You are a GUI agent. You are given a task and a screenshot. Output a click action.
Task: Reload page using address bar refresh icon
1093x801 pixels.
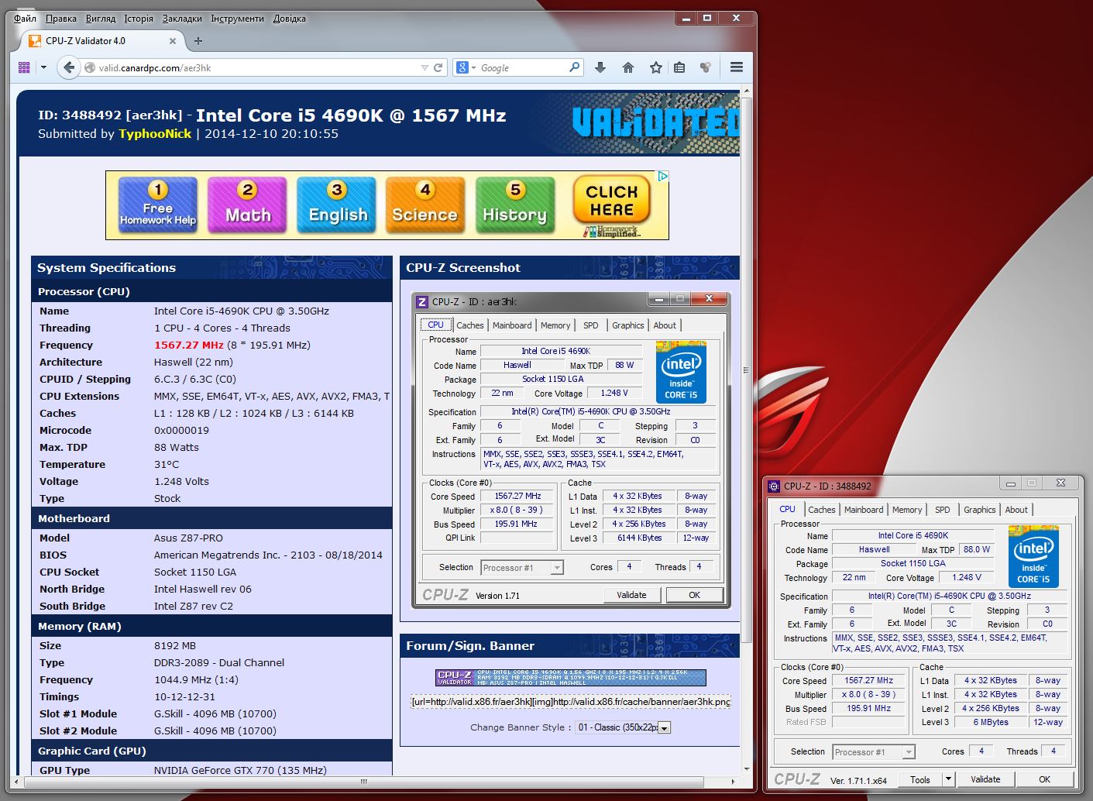click(438, 68)
